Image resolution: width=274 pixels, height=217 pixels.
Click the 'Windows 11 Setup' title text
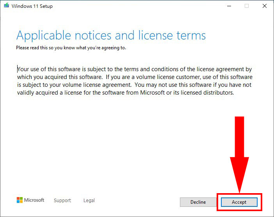(x=32, y=6)
